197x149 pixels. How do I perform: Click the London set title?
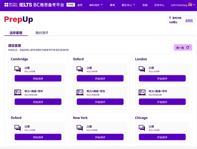(141, 59)
